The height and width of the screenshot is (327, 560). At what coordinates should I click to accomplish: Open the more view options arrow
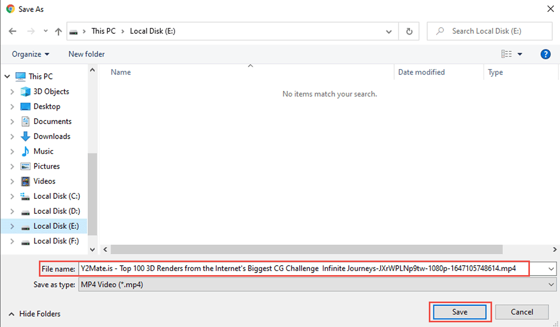[520, 55]
